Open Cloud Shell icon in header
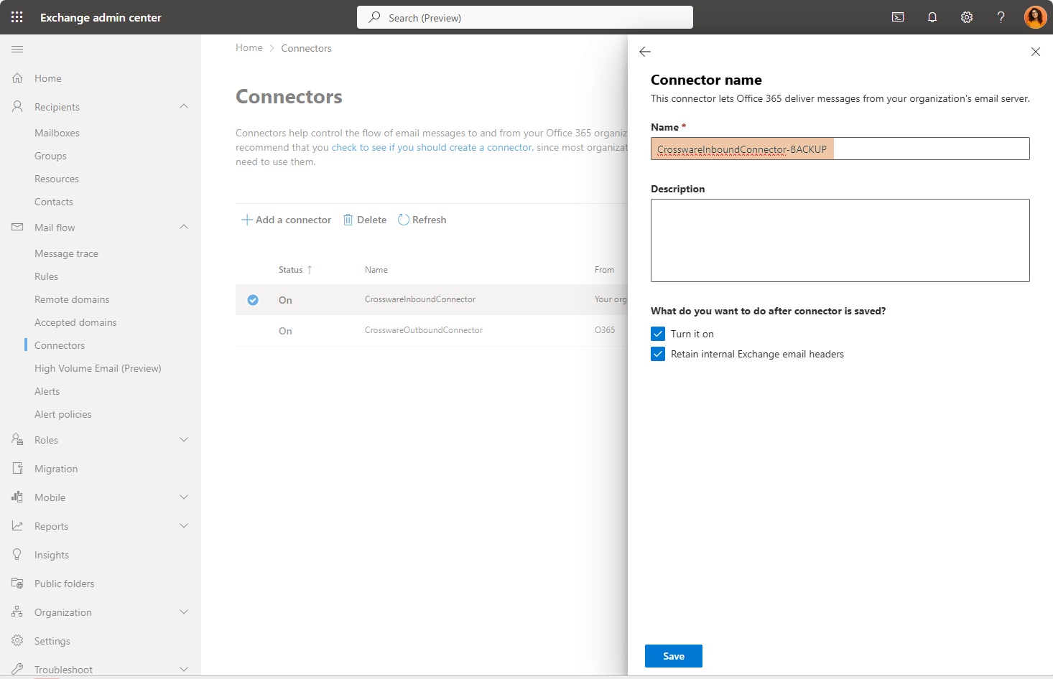 (x=898, y=17)
